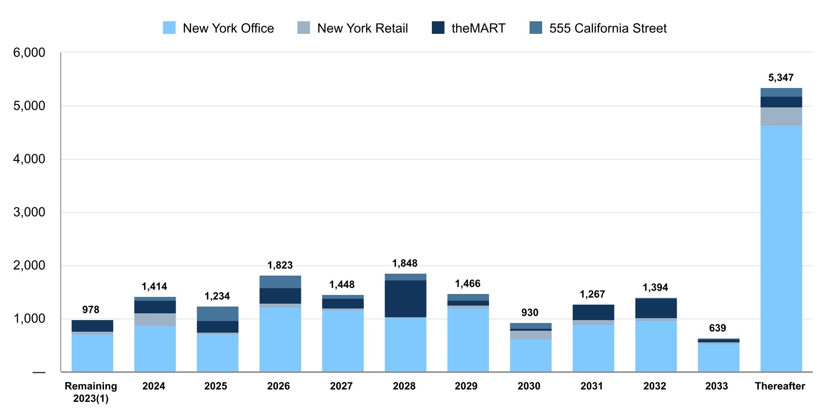Click the Thereafter axis label
The height and width of the screenshot is (411, 827).
[x=780, y=386]
